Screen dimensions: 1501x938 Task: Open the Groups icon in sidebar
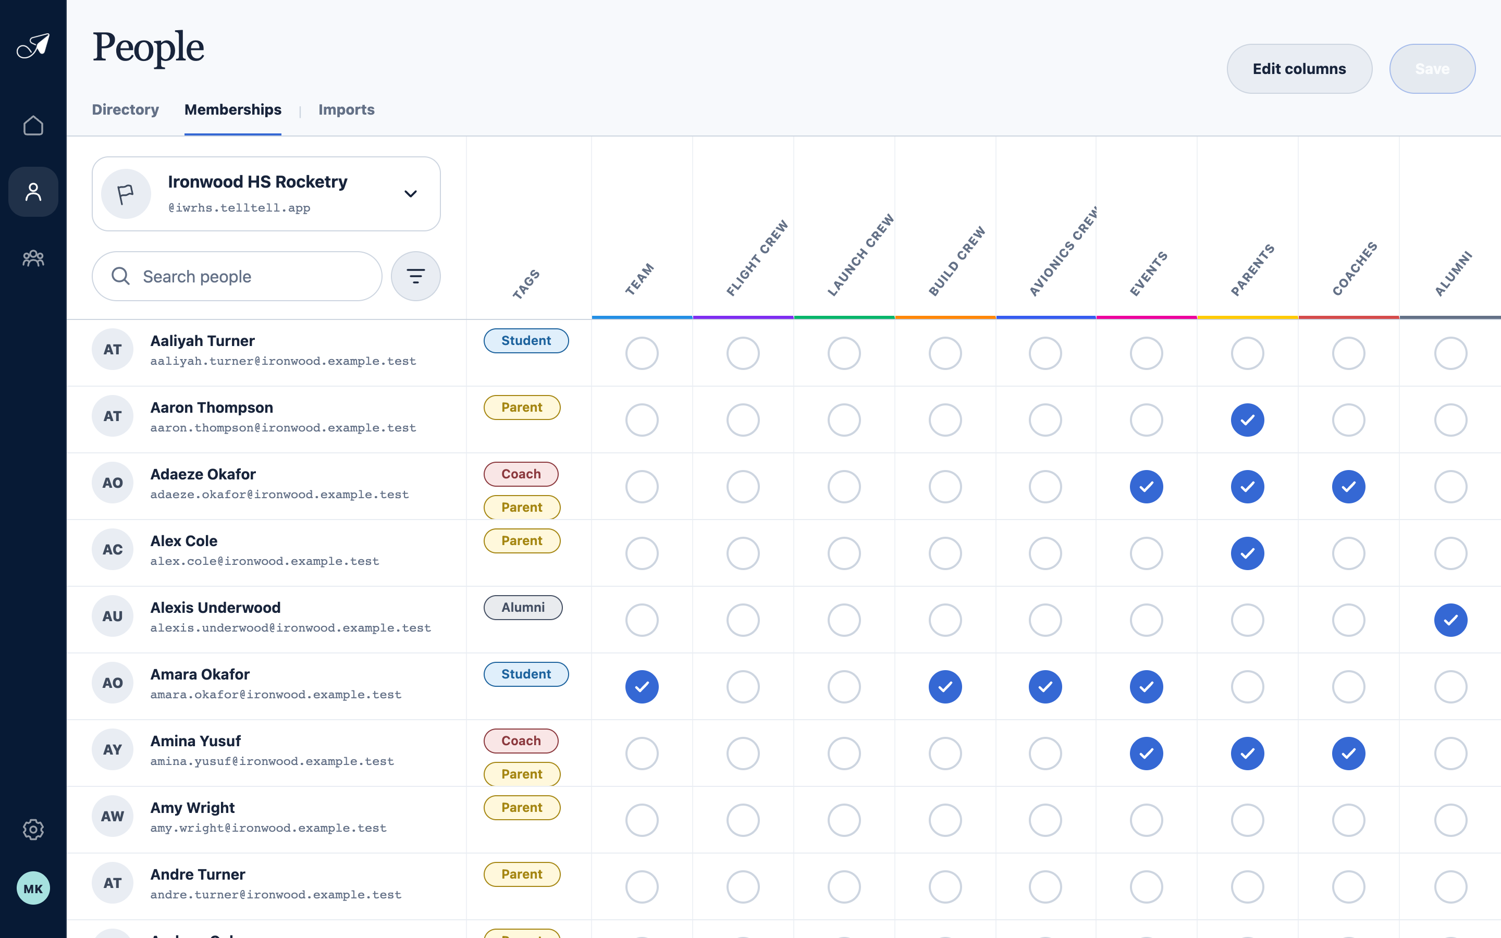point(33,258)
